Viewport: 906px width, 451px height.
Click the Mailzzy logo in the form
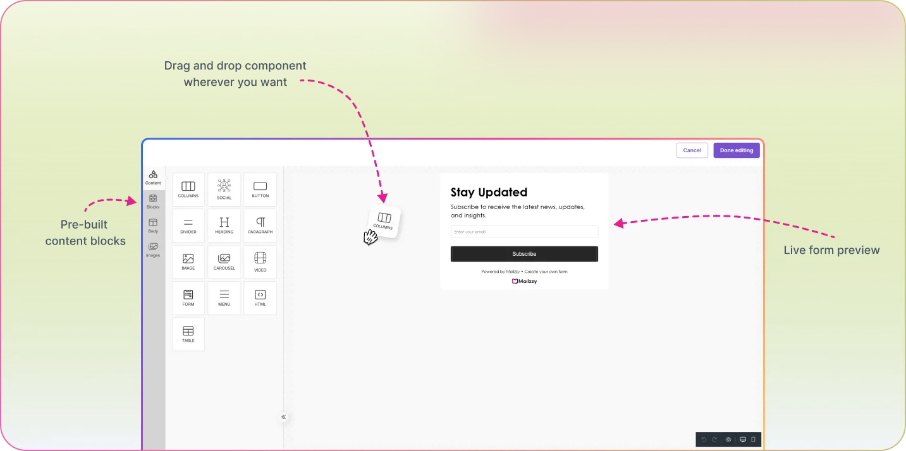coord(524,281)
